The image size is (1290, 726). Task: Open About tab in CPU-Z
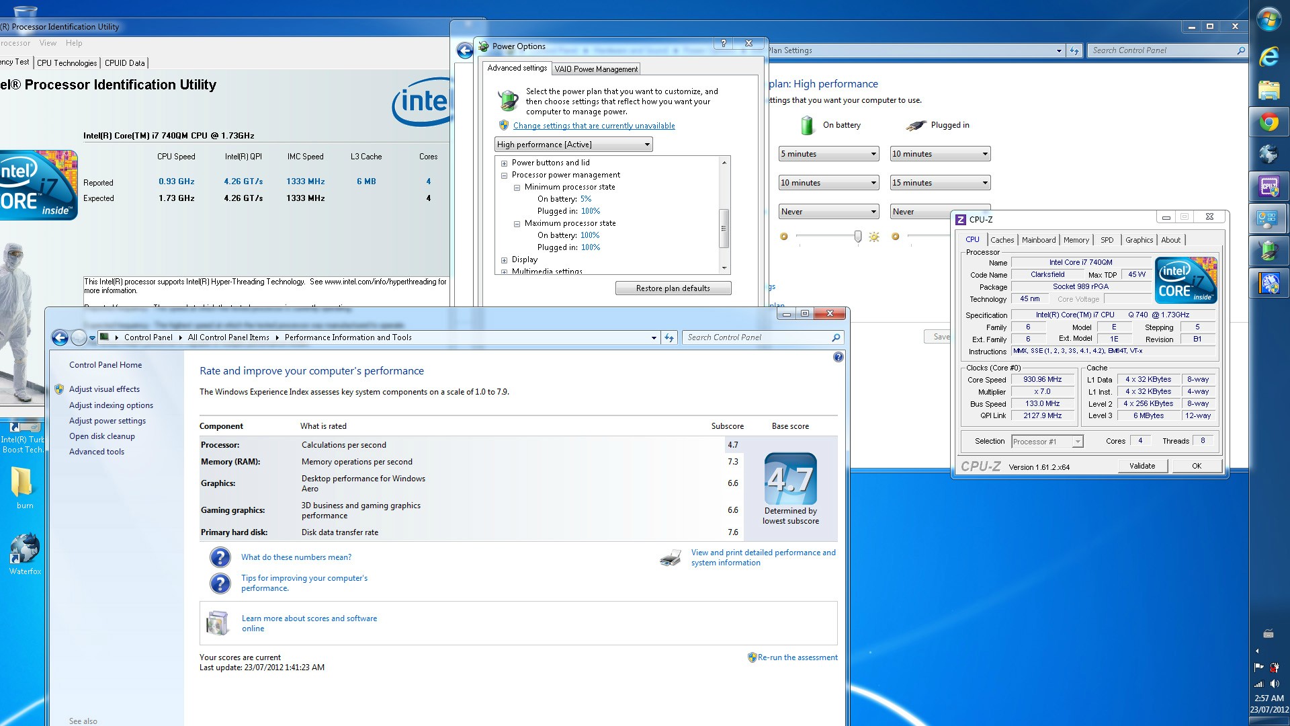pyautogui.click(x=1170, y=240)
